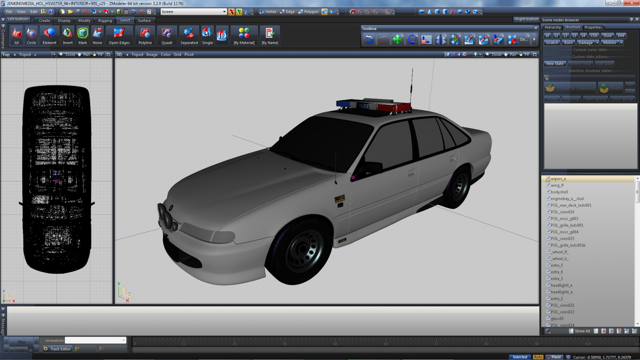
Task: Open the Screen coordinate system dropdown
Action: point(224,12)
